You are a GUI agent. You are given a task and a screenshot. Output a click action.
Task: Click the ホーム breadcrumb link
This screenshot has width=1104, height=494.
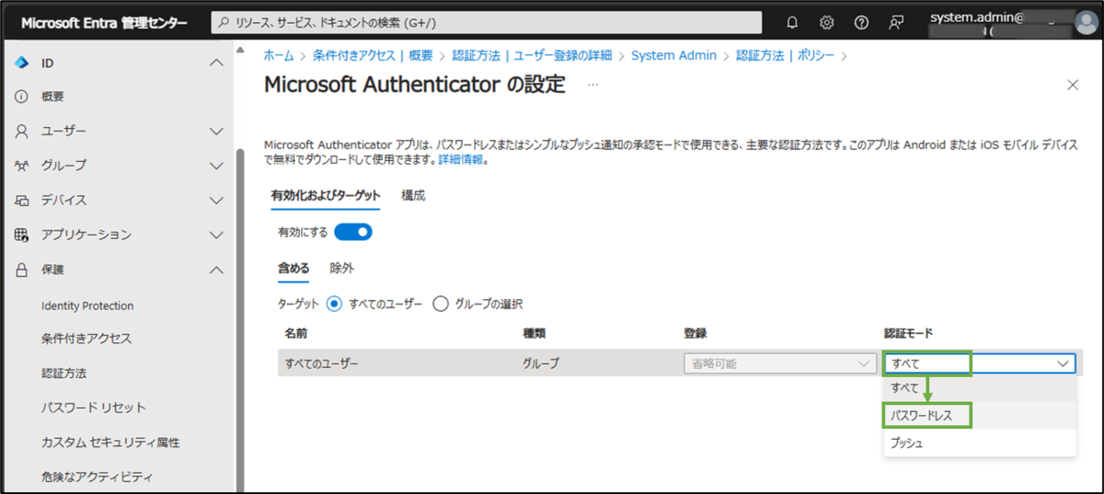[x=279, y=55]
